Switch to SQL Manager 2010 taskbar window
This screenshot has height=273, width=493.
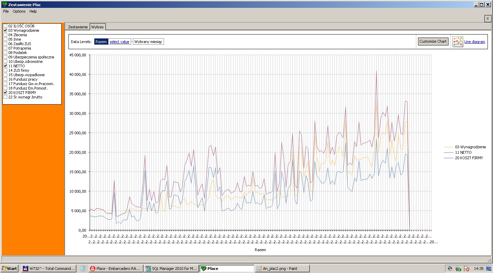[x=171, y=269]
